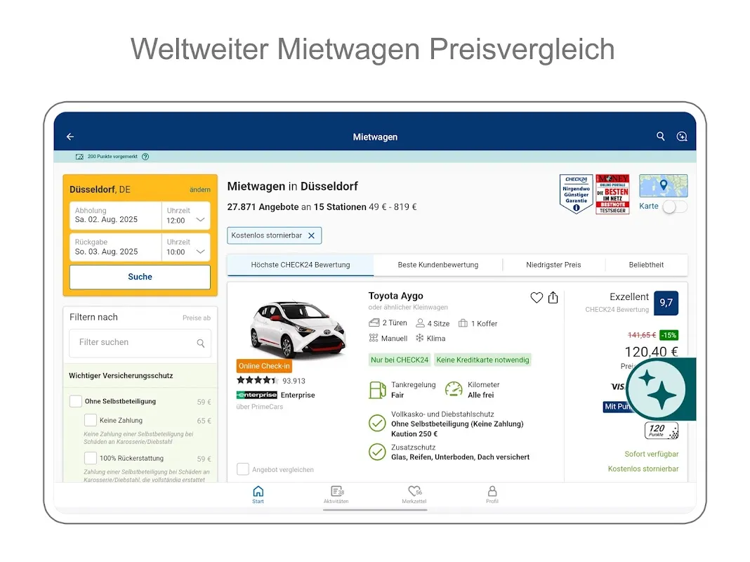
Task: Click ändern to change location
Action: coord(200,190)
